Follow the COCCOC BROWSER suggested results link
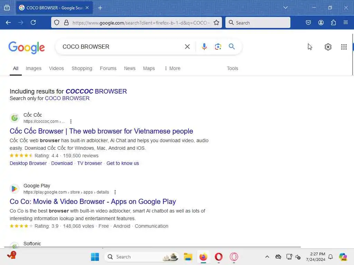Screen dimensions: 354x265 pyautogui.click(x=96, y=91)
